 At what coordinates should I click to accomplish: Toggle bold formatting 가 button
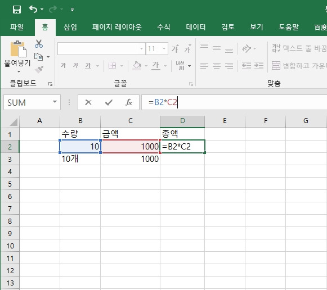[63, 66]
